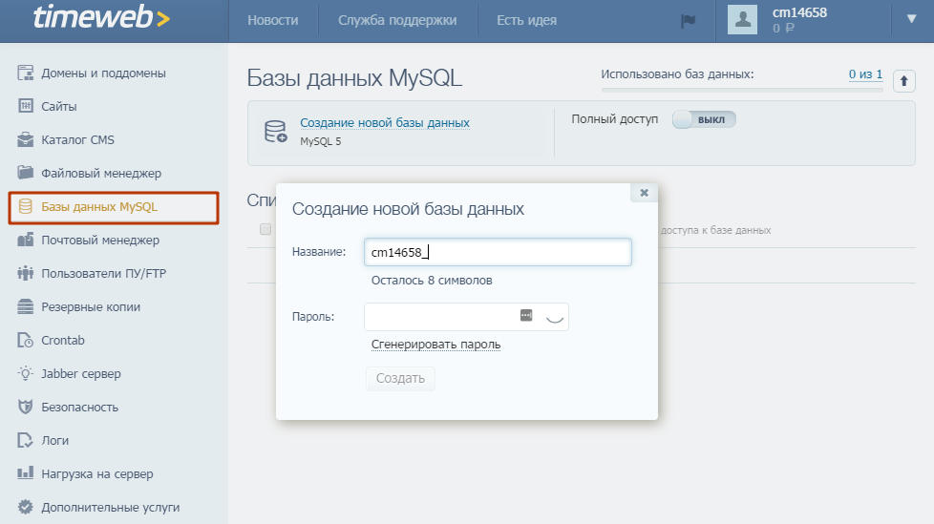The height and width of the screenshot is (524, 934).
Task: Expand the account dropdown arrow
Action: [x=910, y=19]
